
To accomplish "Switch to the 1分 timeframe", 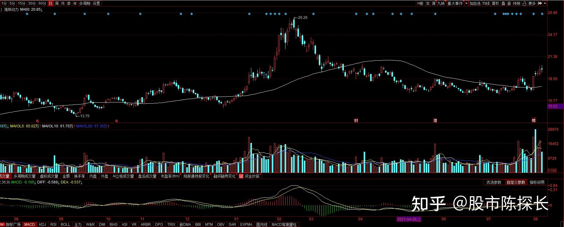I will (4, 3).
